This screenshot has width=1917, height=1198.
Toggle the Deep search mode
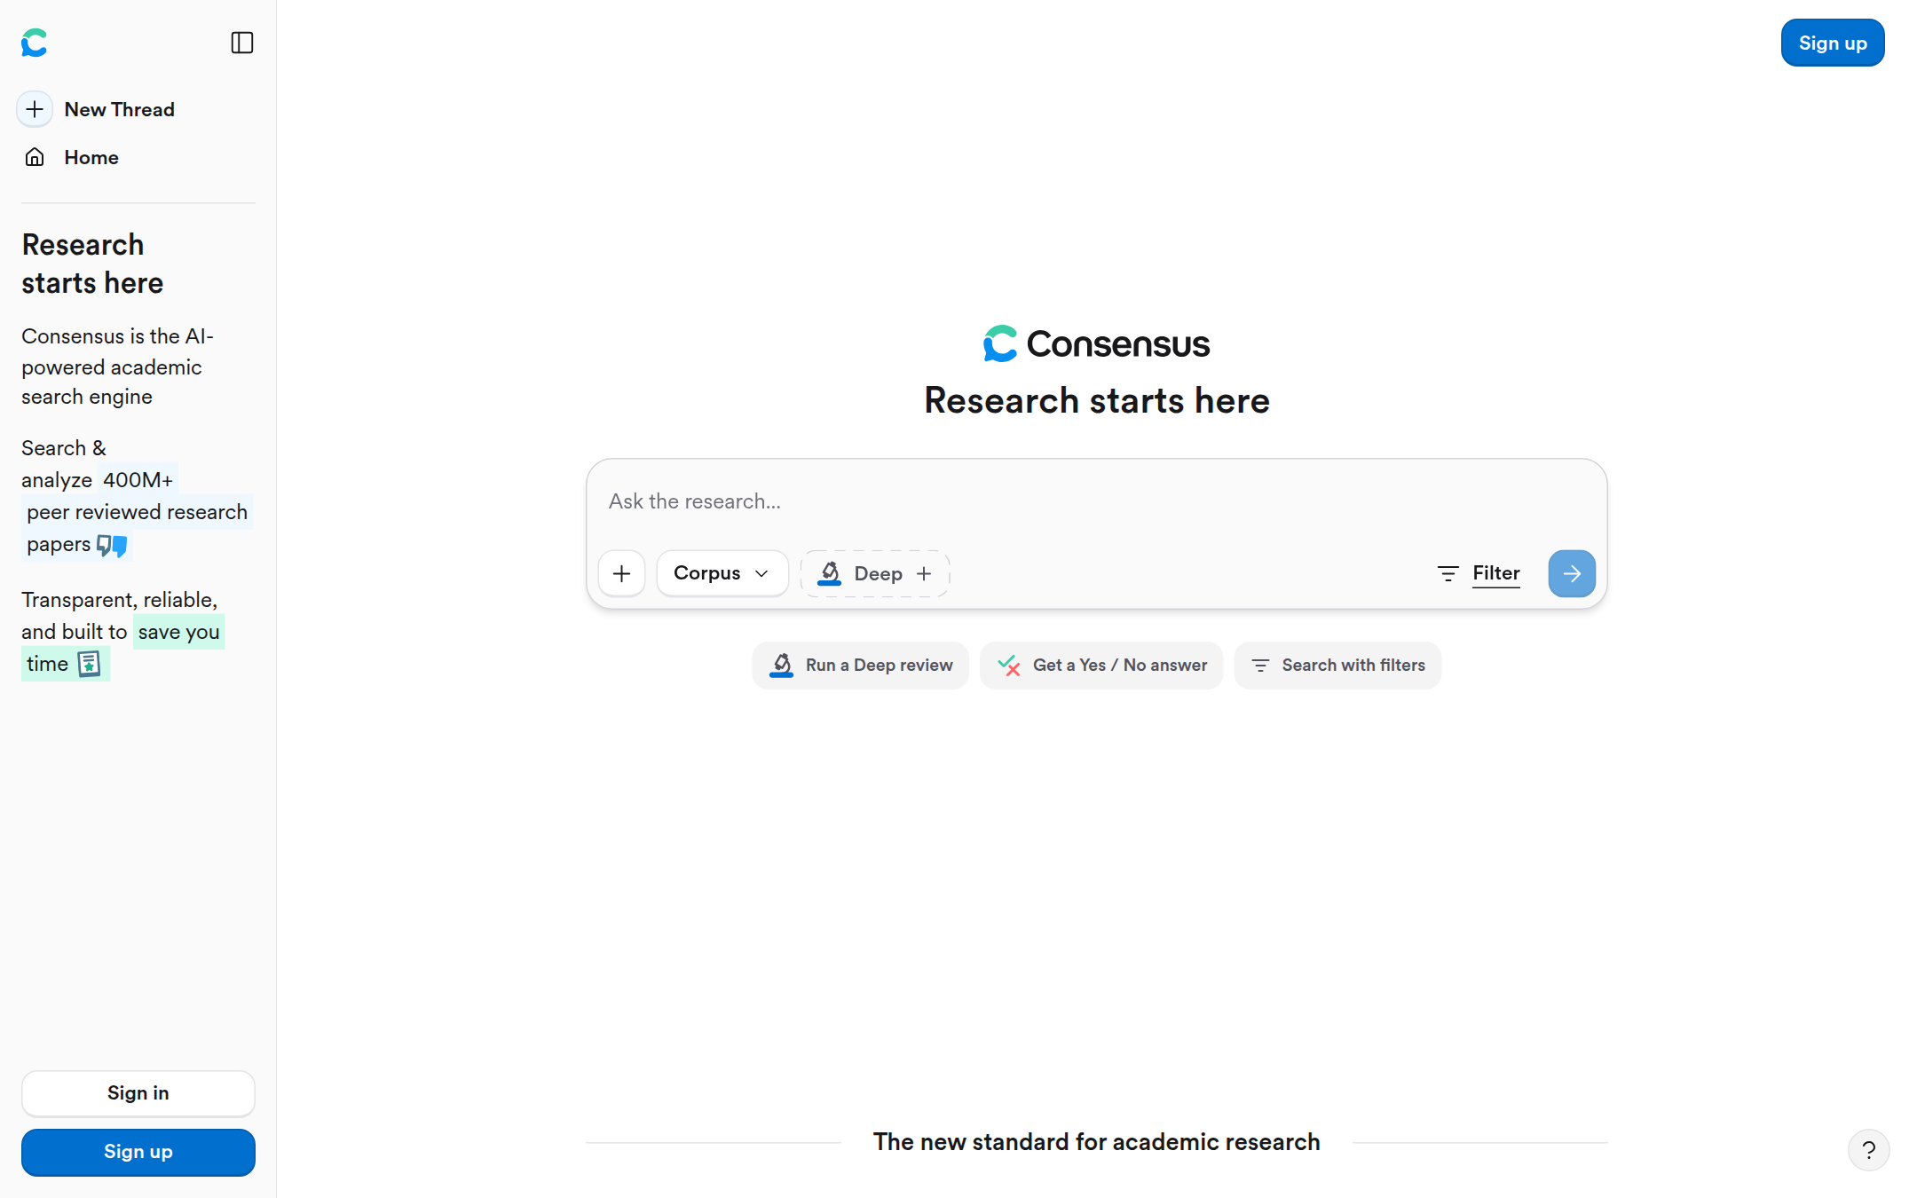(x=875, y=573)
